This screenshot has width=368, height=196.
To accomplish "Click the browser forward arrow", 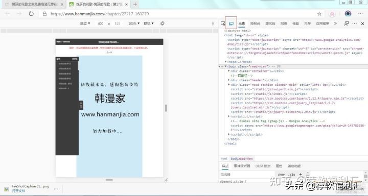I will (x=19, y=14).
